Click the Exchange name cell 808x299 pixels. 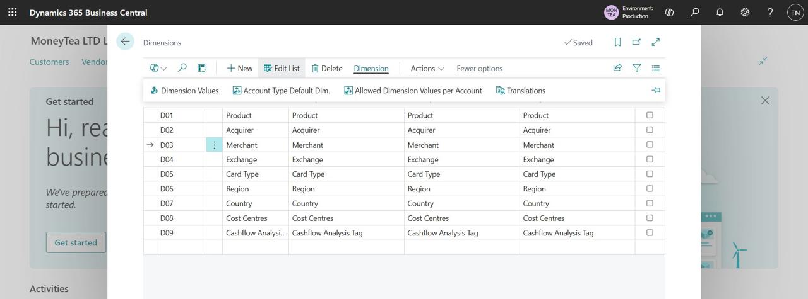click(x=256, y=159)
